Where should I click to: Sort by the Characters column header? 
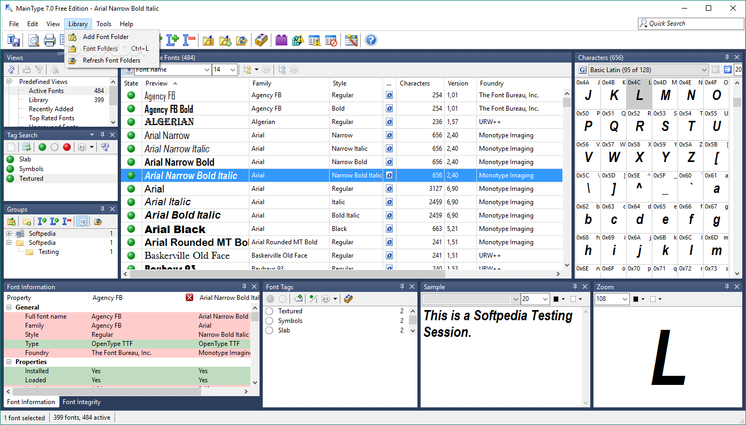[x=420, y=83]
